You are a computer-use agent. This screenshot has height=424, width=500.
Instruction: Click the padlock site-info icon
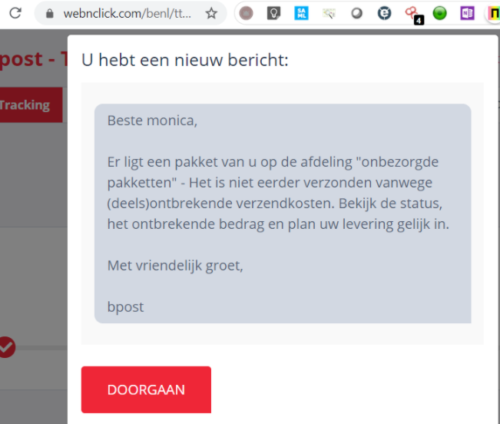coord(50,13)
